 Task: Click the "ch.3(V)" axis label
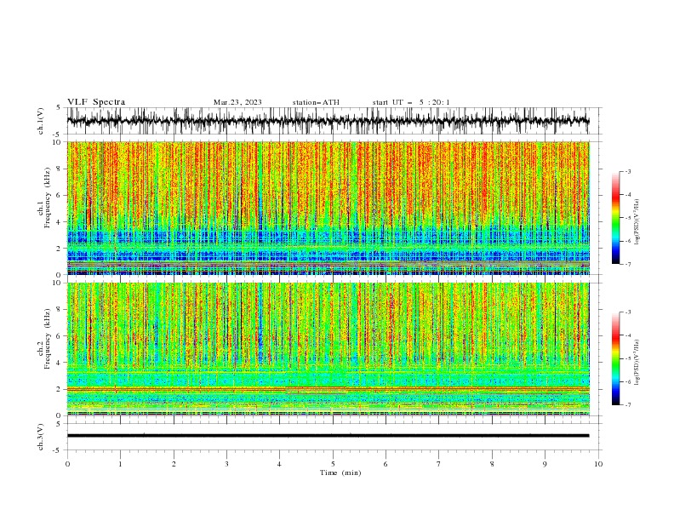point(41,437)
